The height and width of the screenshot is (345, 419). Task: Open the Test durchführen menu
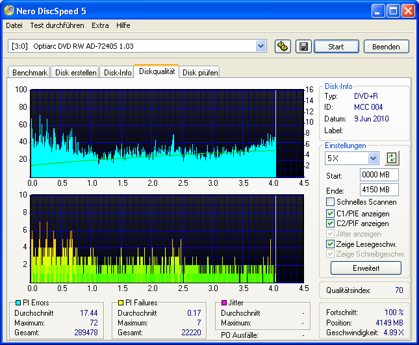57,25
